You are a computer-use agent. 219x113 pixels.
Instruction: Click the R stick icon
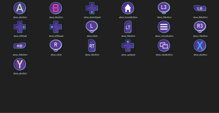coord(56,46)
